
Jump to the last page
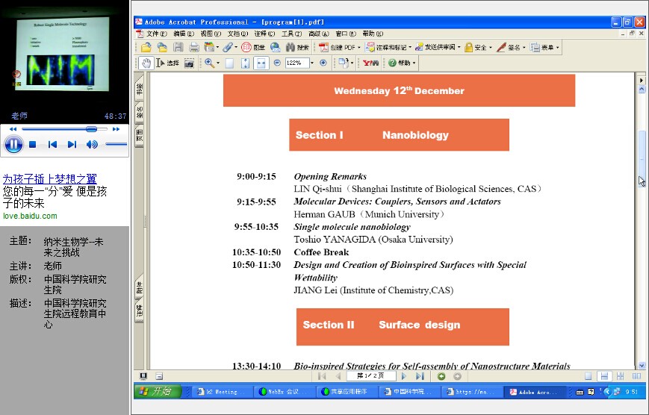pyautogui.click(x=420, y=376)
